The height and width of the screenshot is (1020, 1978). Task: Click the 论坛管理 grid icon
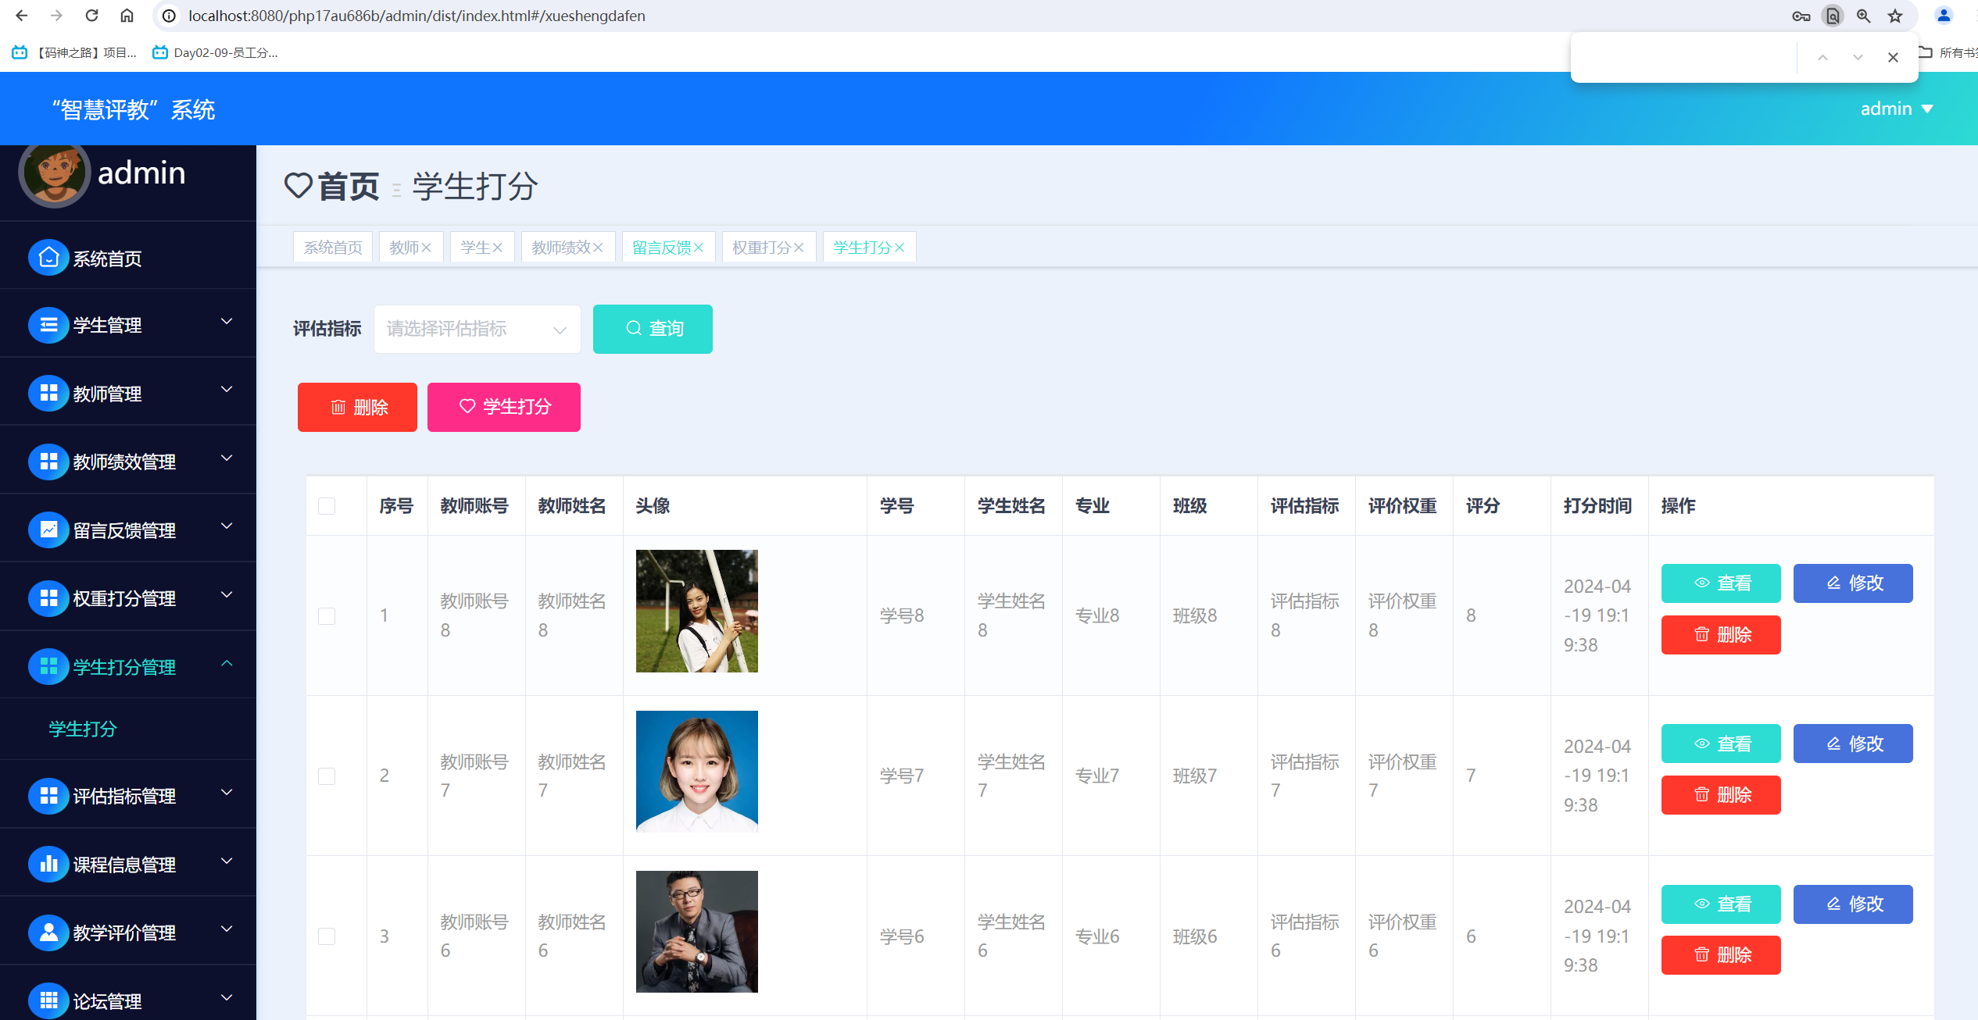coord(48,1000)
